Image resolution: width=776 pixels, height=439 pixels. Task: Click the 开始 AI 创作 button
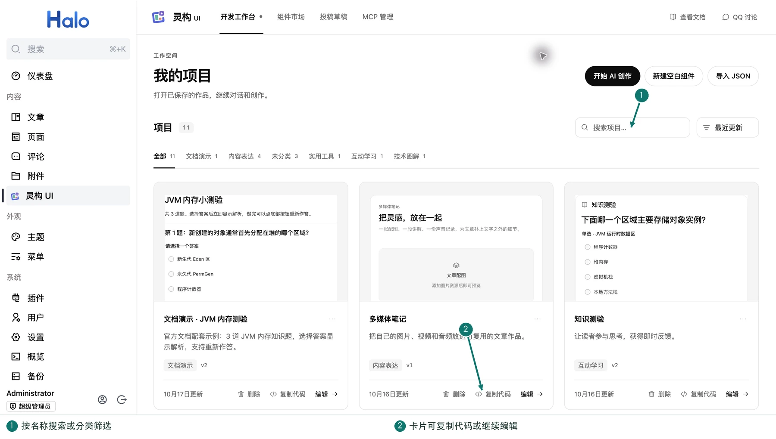612,76
